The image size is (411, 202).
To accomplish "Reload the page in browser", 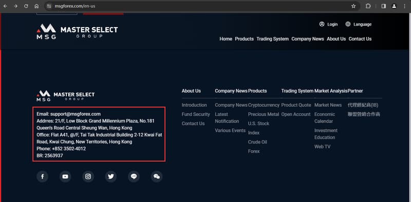I will tap(26, 6).
